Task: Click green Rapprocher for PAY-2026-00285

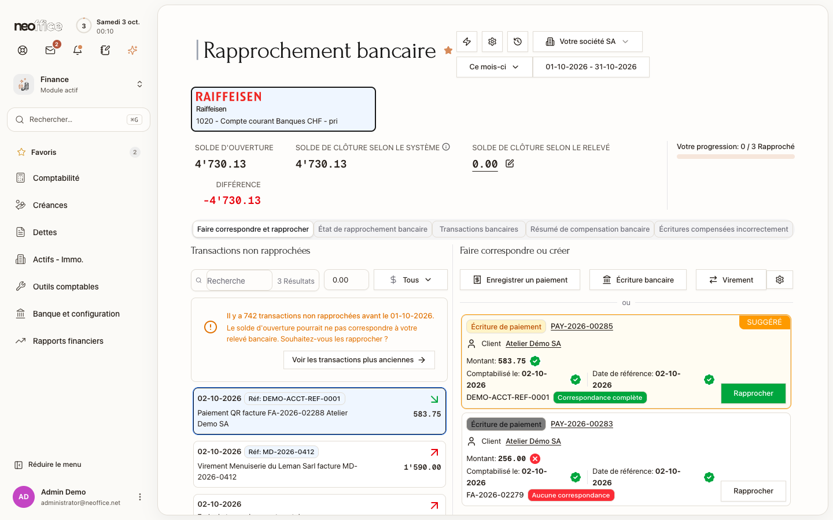Action: point(753,393)
